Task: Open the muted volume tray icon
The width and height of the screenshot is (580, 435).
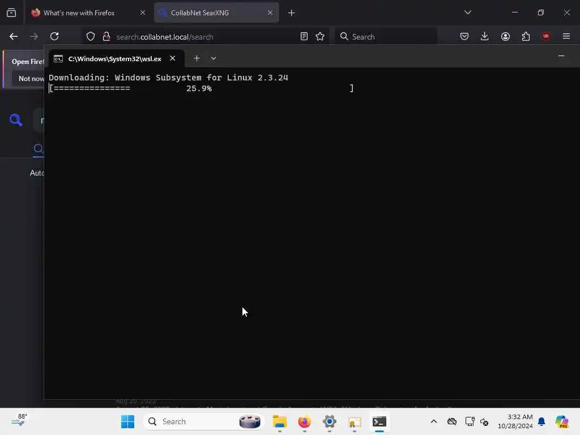Action: 484,421
